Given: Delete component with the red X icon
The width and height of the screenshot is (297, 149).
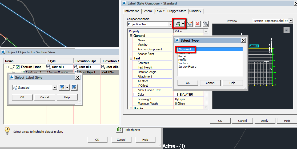Looking at the screenshot, I should click(198, 24).
